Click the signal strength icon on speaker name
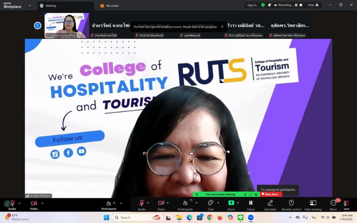The width and height of the screenshot is (357, 223). click(x=27, y=196)
